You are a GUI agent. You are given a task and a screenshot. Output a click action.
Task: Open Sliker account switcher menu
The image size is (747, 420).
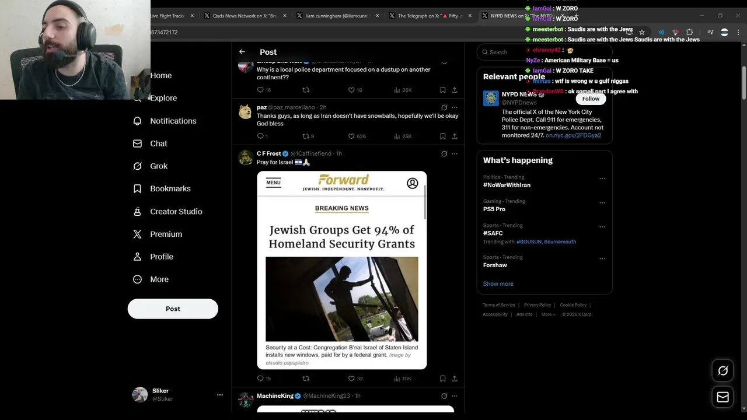pos(220,395)
